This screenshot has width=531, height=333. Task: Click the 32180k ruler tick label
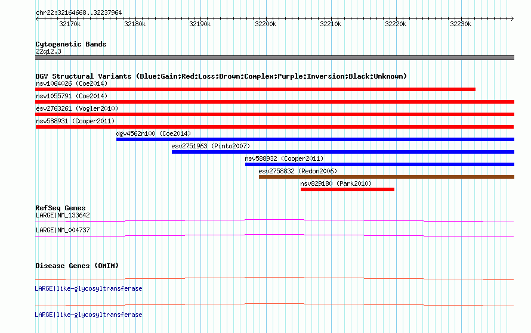pyautogui.click(x=135, y=24)
